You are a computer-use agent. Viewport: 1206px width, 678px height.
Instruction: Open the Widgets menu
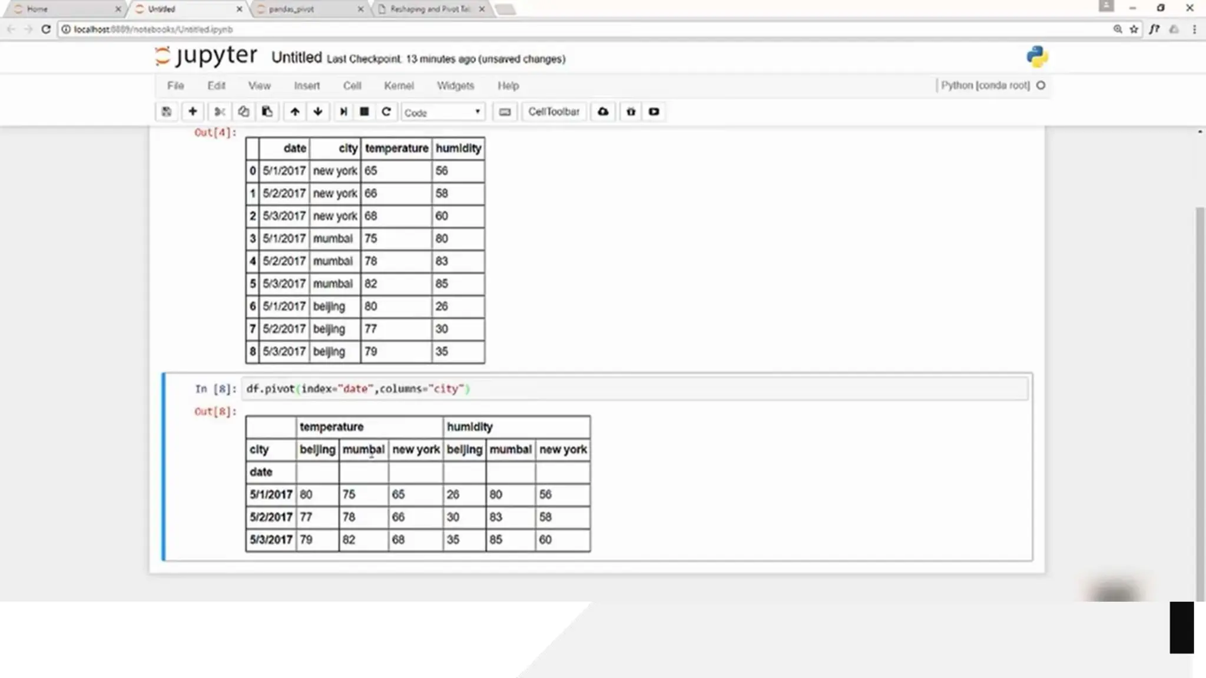click(x=455, y=86)
